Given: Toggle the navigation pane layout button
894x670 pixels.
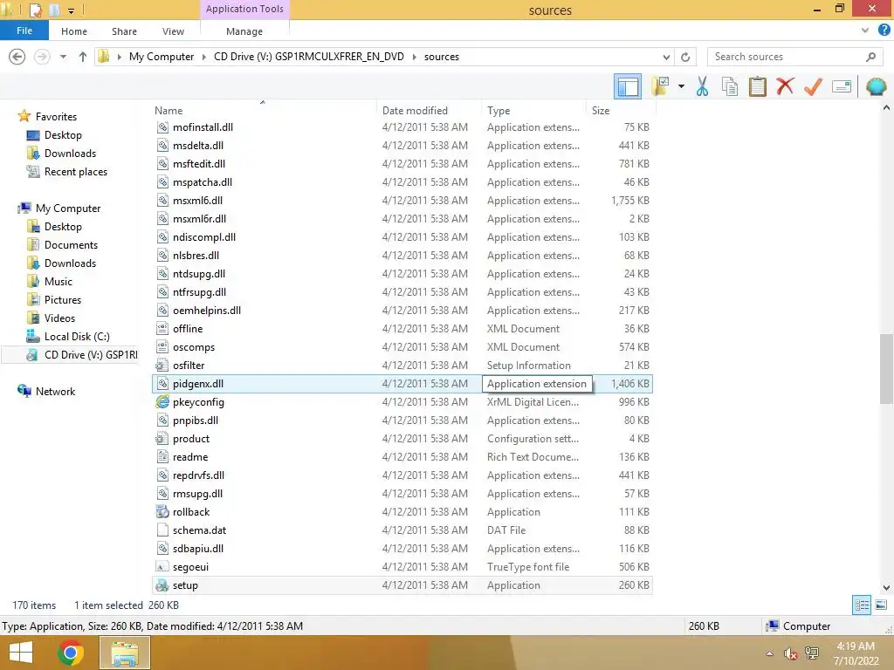Looking at the screenshot, I should click(628, 86).
